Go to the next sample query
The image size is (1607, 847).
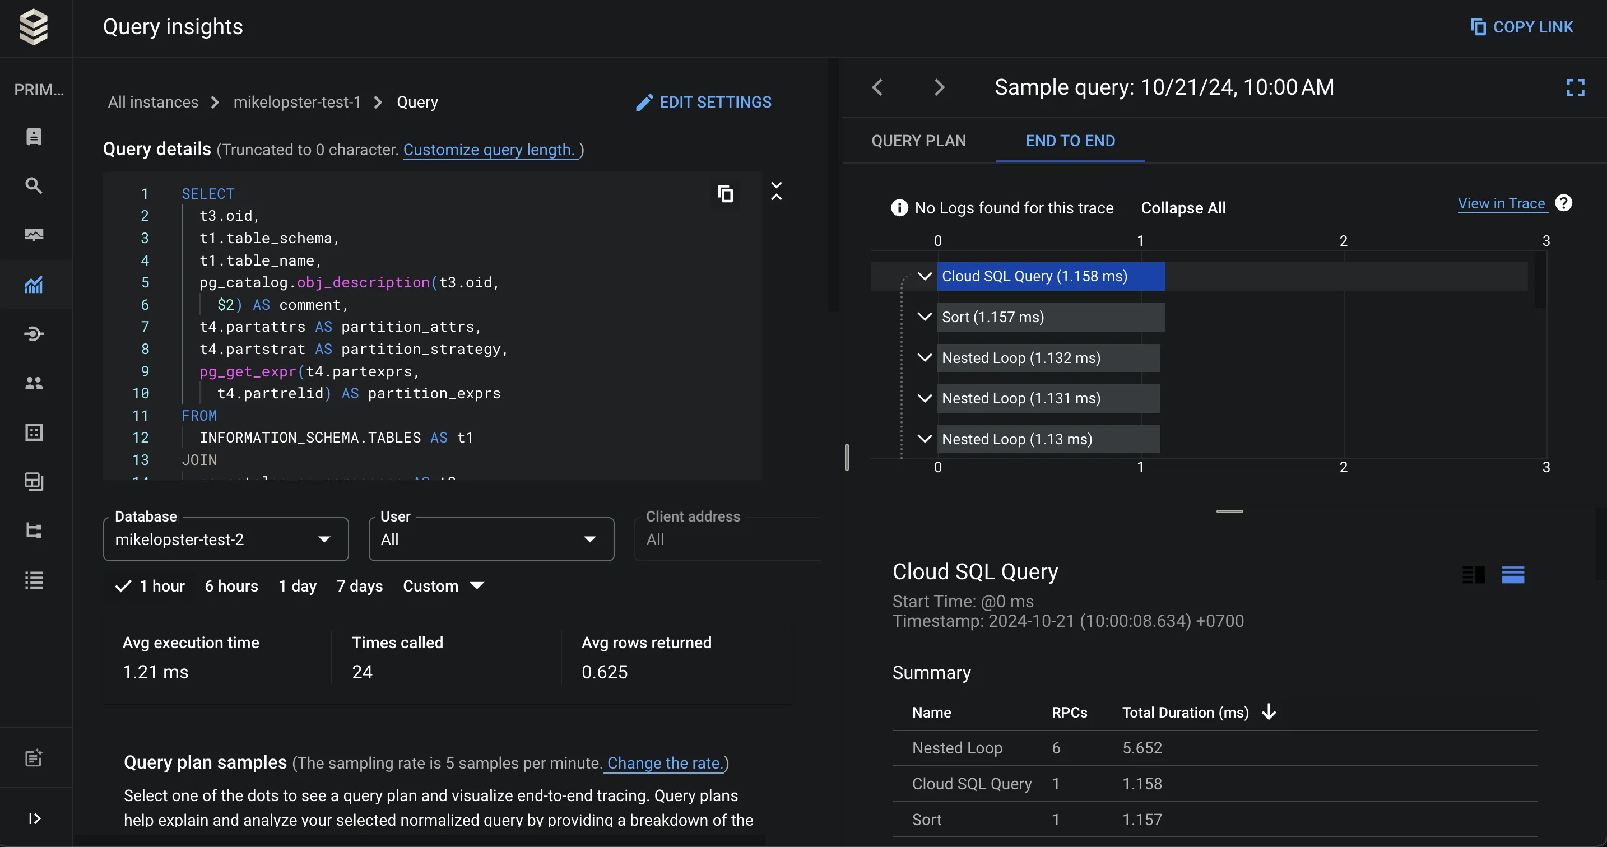click(x=939, y=87)
